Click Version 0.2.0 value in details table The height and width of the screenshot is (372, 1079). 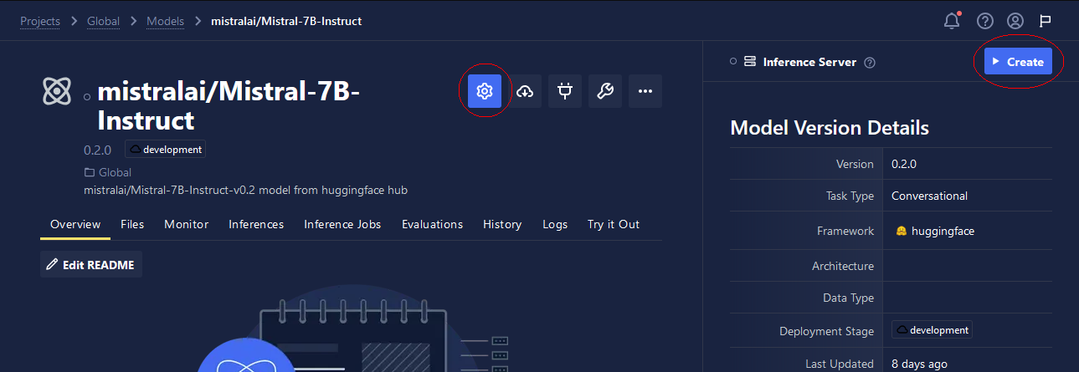coord(904,164)
